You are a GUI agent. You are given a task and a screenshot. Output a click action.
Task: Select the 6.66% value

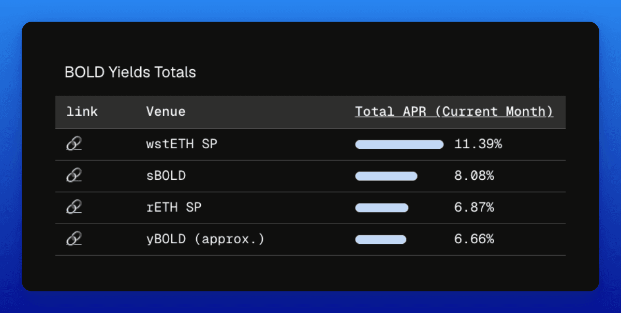[x=474, y=239]
